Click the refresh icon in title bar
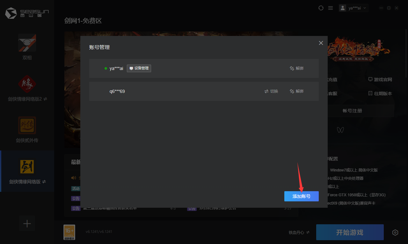This screenshot has height=244, width=408. pos(321,8)
